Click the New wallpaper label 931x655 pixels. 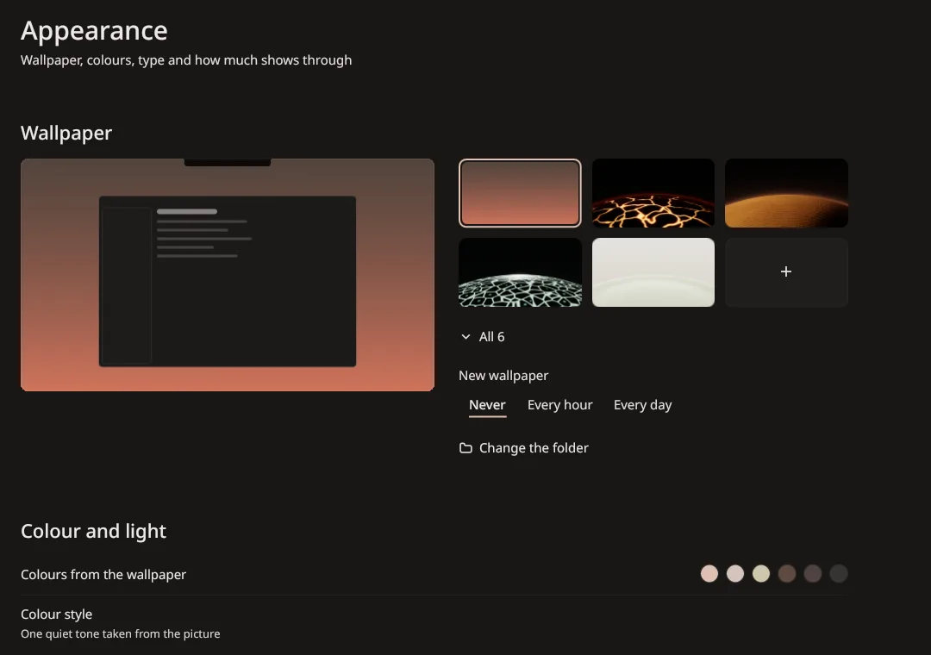(x=503, y=375)
